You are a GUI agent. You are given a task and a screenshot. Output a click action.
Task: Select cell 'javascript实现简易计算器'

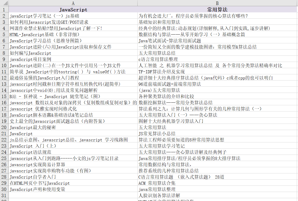pos(73,164)
